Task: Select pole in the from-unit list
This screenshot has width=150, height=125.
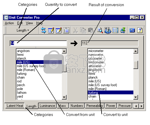Action: pos(39,89)
